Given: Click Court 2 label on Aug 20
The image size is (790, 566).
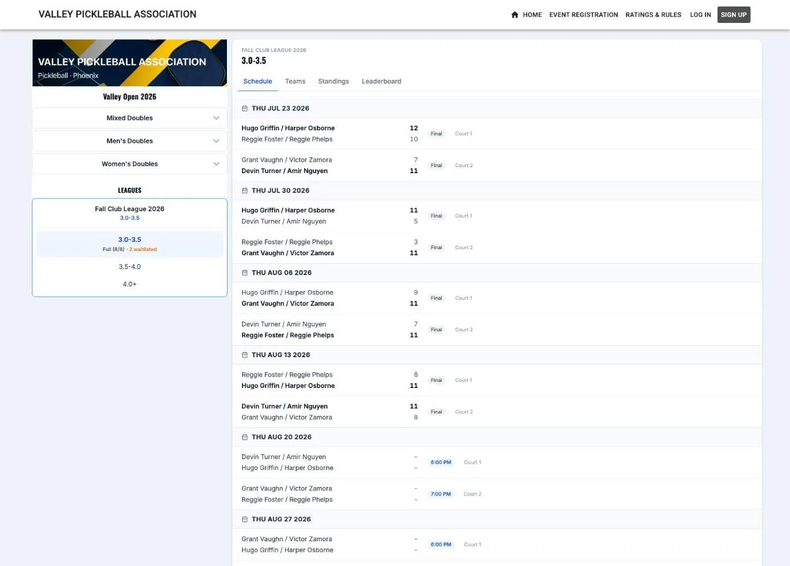Looking at the screenshot, I should [473, 494].
